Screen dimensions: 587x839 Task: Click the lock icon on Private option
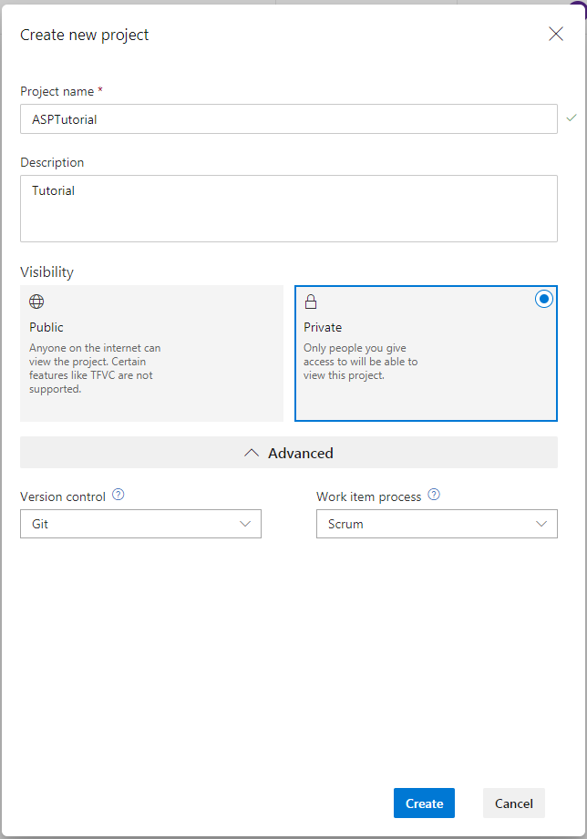[311, 302]
